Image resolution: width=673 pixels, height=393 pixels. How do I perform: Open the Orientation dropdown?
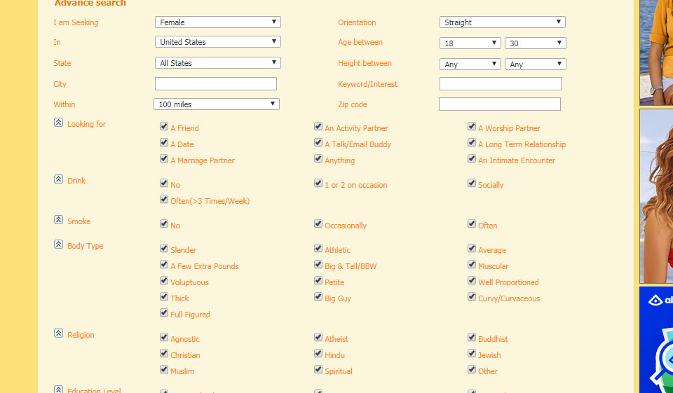tap(502, 22)
